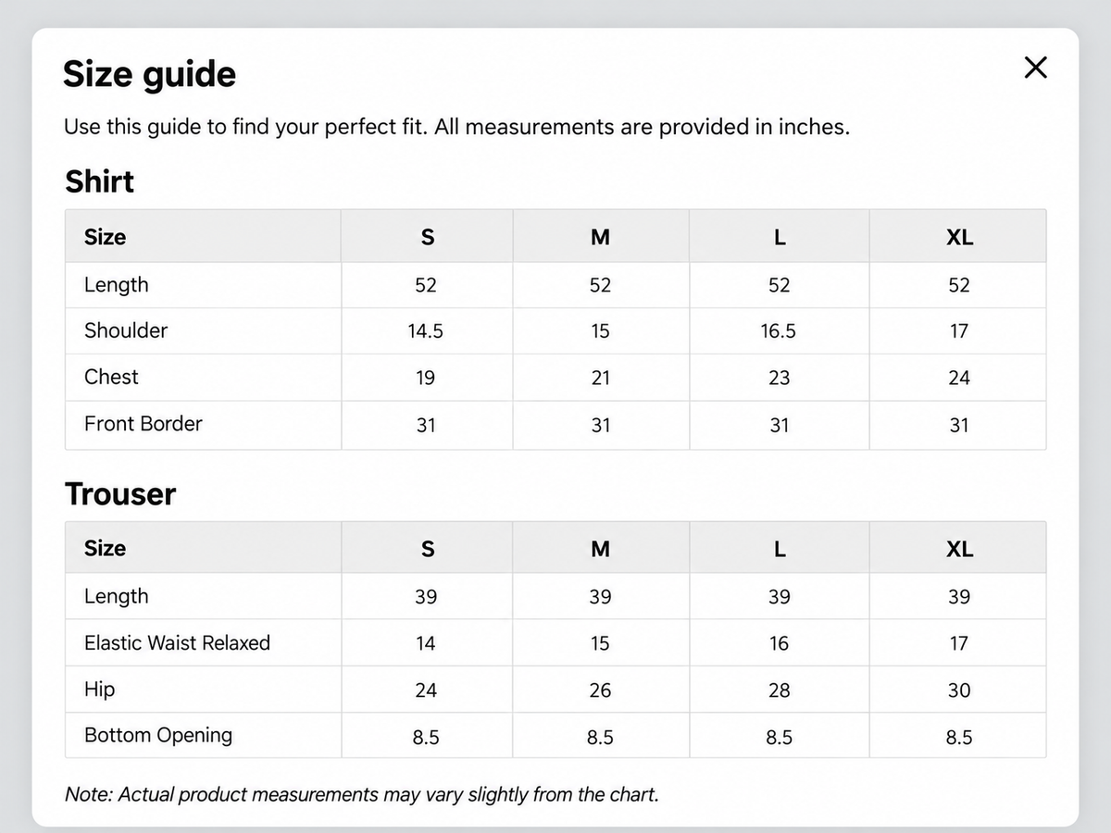The height and width of the screenshot is (833, 1111).
Task: Click Shirt Shoulder value 14.5 for size S
Action: pyautogui.click(x=426, y=331)
